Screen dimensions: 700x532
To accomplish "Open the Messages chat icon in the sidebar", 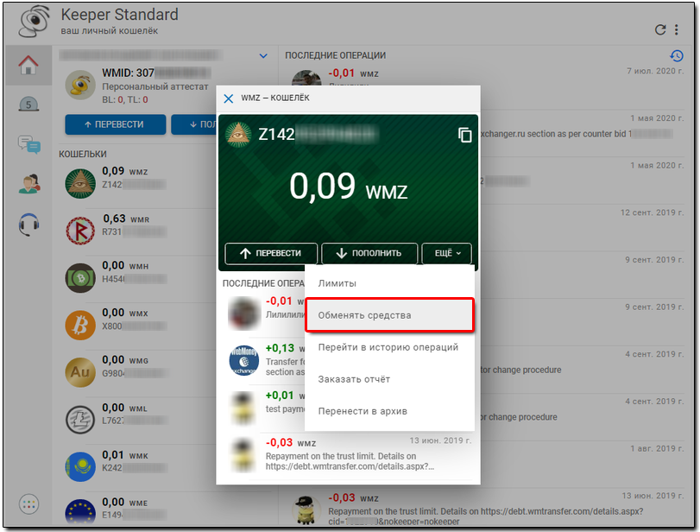I will [29, 145].
